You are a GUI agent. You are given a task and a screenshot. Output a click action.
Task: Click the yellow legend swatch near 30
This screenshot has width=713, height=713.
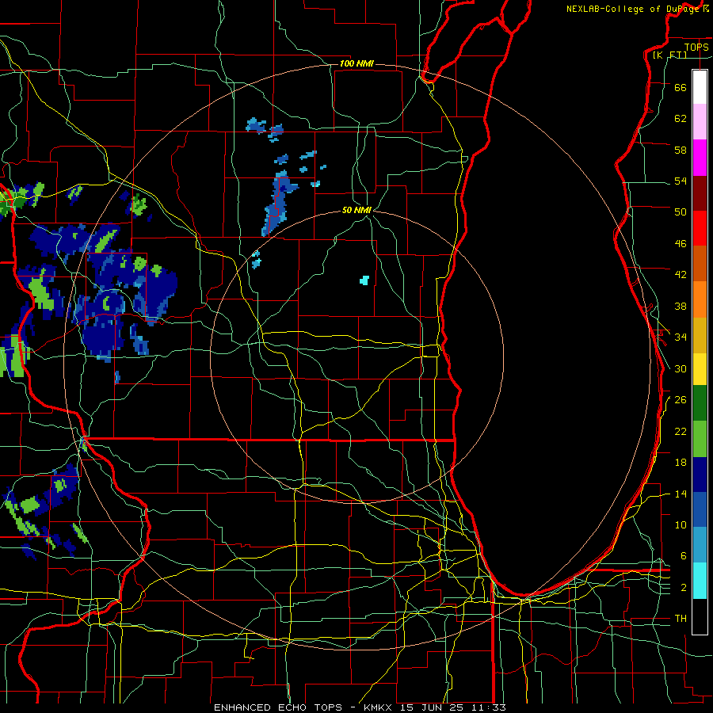[x=700, y=369]
